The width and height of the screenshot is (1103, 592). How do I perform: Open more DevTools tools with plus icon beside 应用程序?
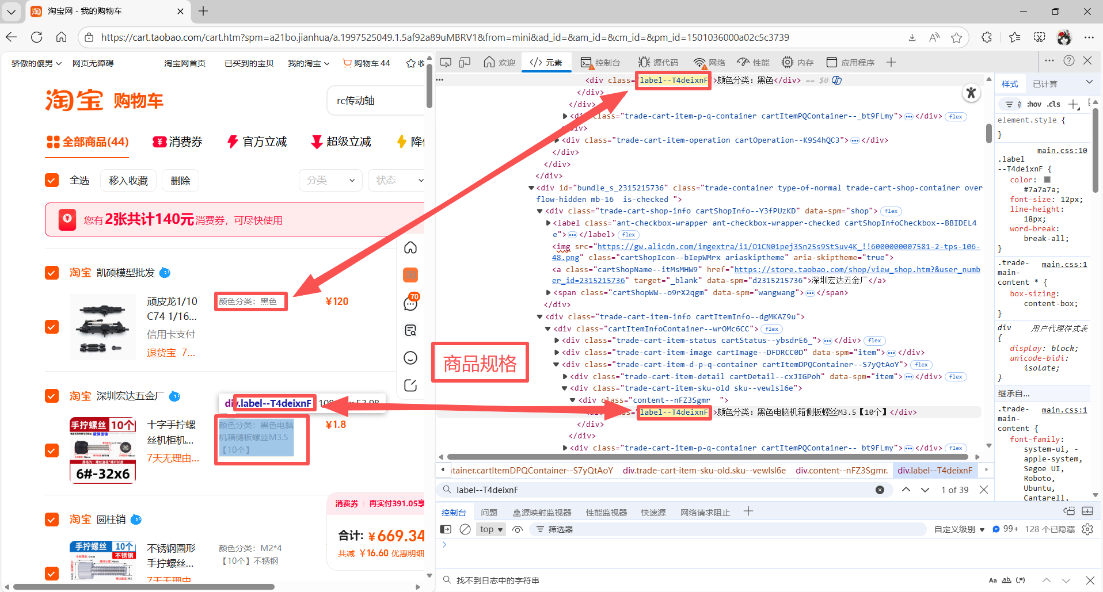pos(891,62)
